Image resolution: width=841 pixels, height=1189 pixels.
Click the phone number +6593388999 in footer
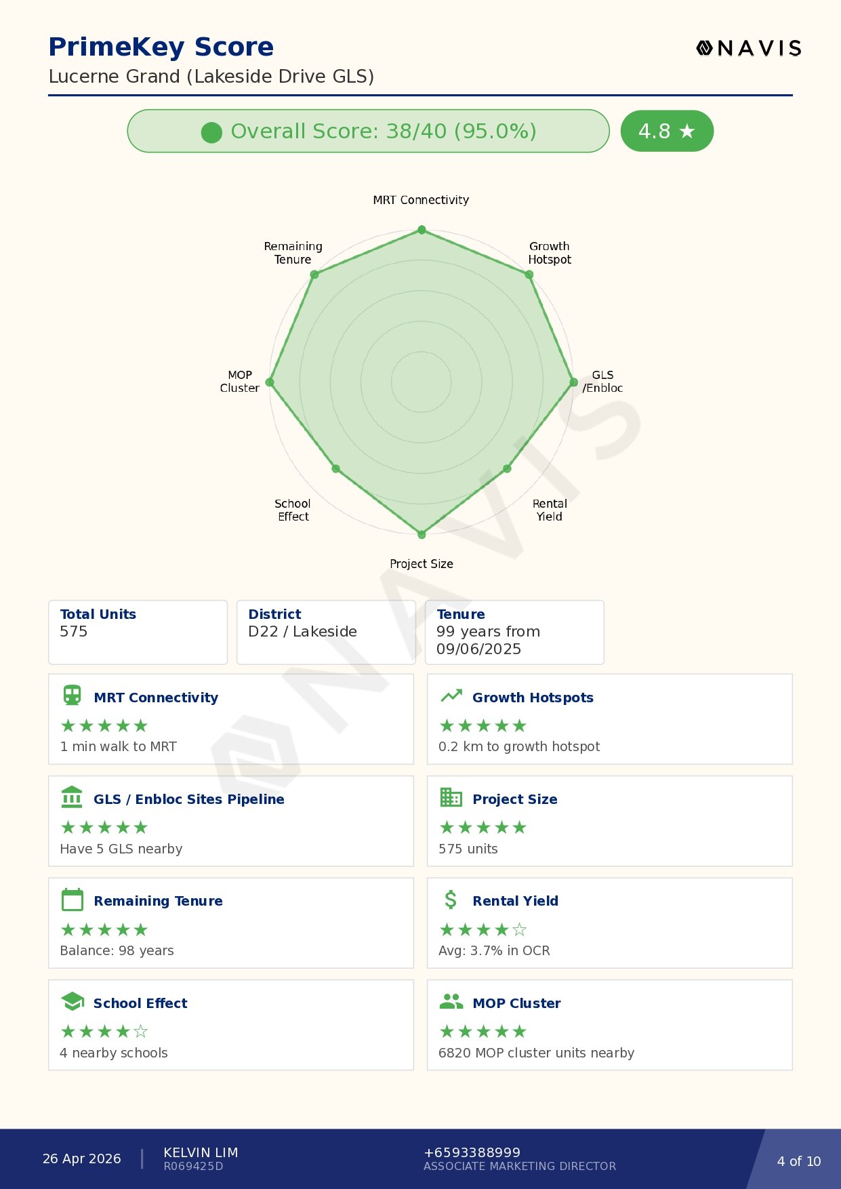pyautogui.click(x=472, y=1152)
